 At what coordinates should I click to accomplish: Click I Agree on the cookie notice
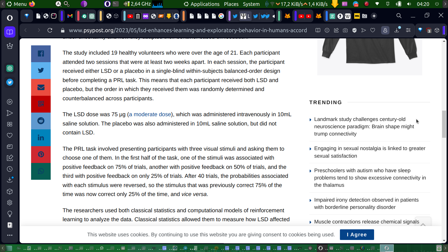coord(357,235)
